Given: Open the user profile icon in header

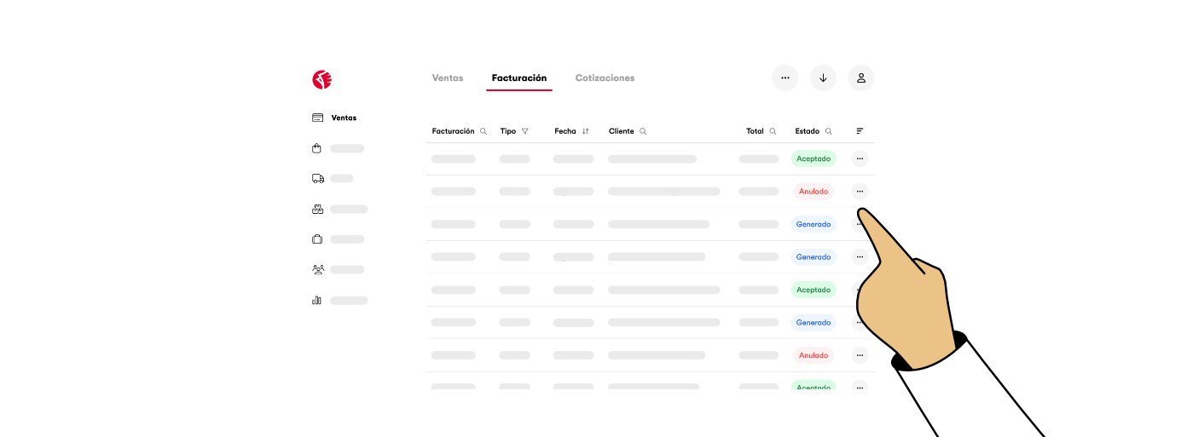Looking at the screenshot, I should [x=861, y=78].
